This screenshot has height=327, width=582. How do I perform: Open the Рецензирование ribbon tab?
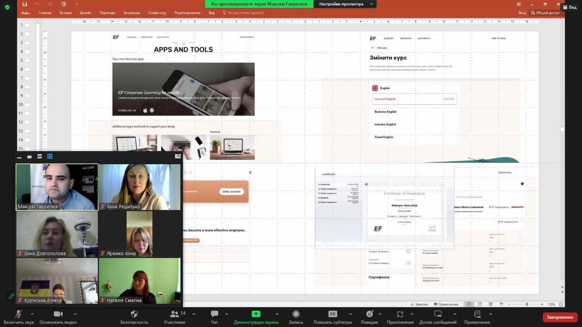click(x=188, y=13)
